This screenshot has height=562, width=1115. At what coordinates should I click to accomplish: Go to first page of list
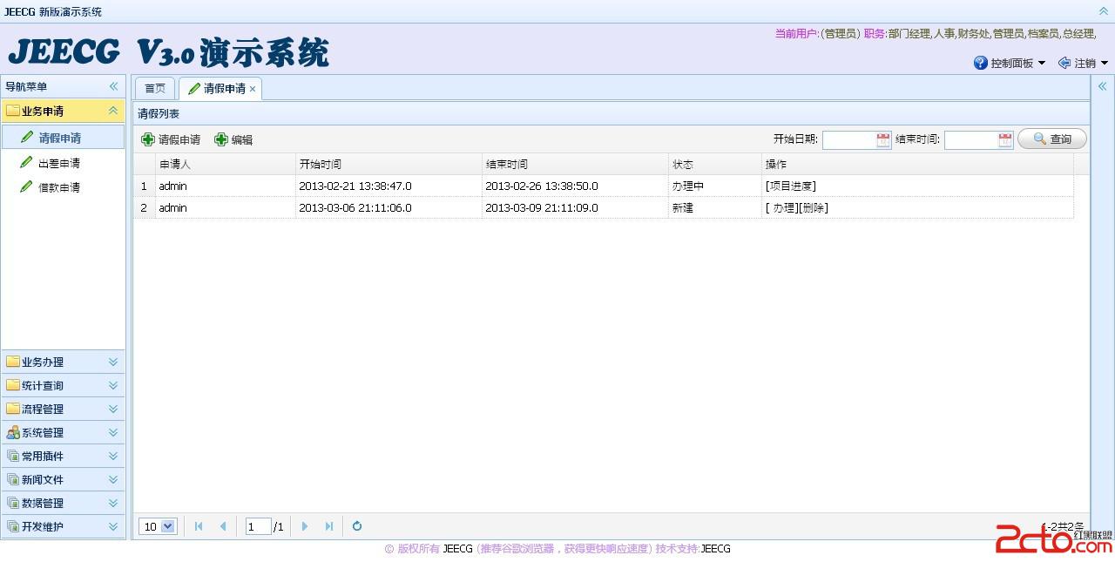coord(199,526)
